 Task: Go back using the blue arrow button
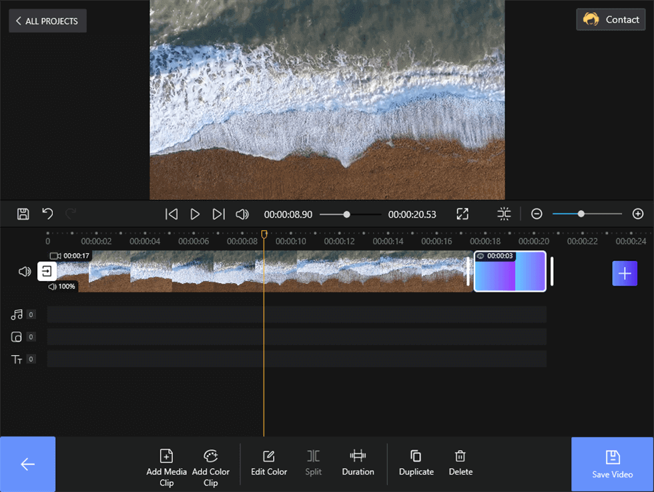(27, 464)
